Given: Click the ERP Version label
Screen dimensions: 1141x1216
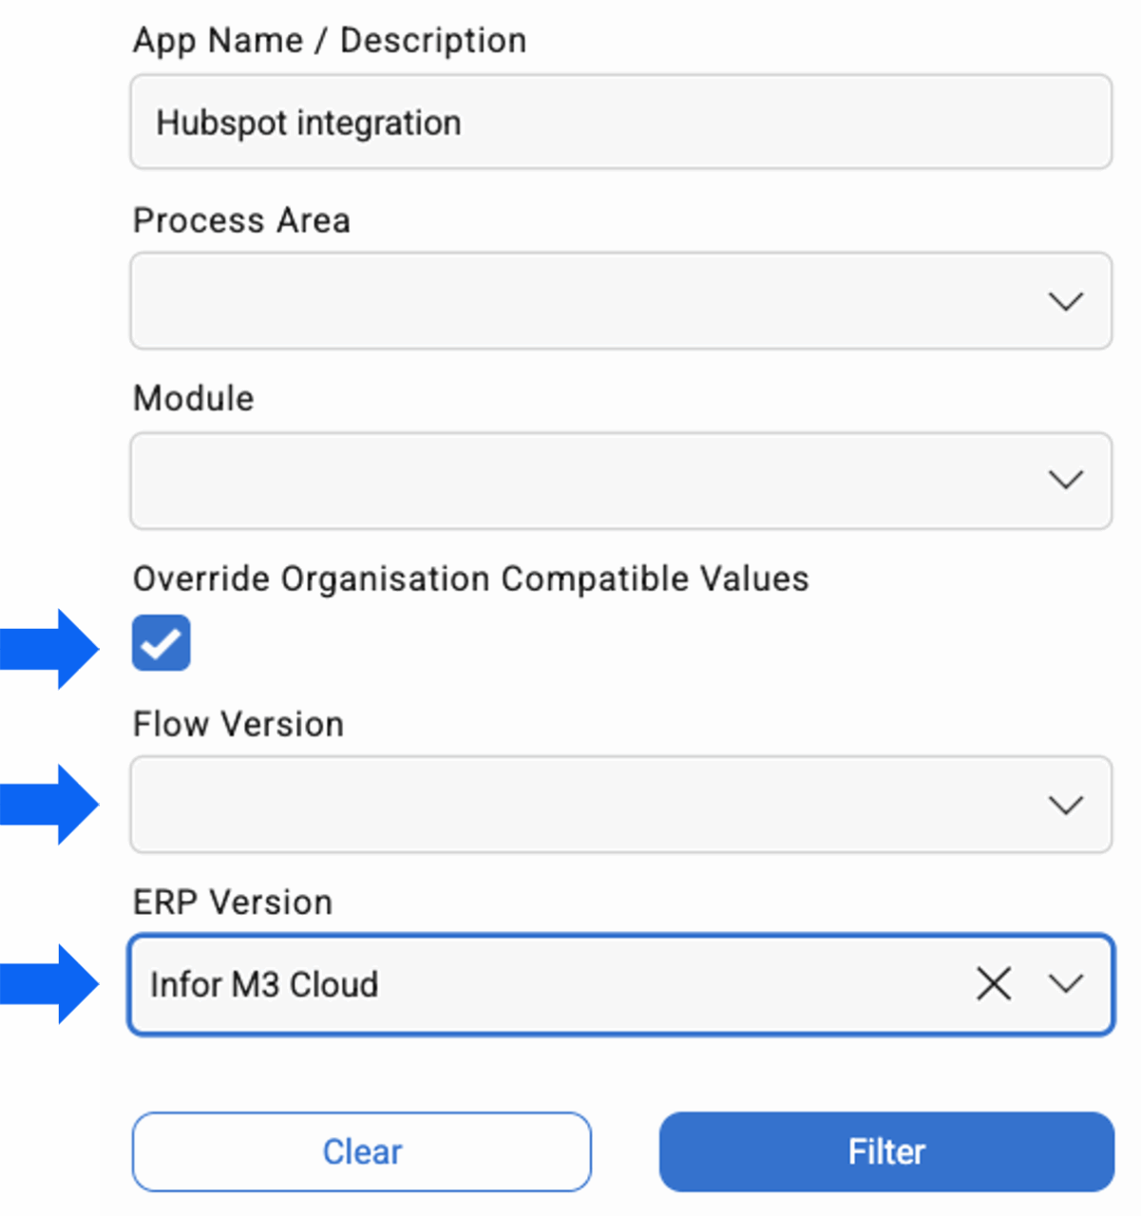Looking at the screenshot, I should [x=233, y=902].
